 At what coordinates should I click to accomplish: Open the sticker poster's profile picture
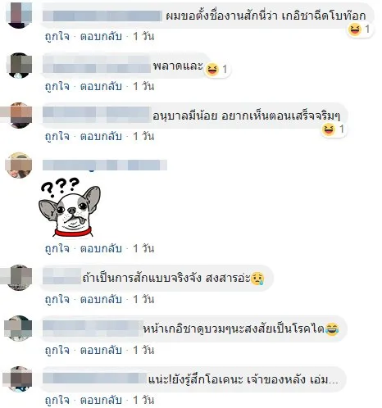(19, 165)
